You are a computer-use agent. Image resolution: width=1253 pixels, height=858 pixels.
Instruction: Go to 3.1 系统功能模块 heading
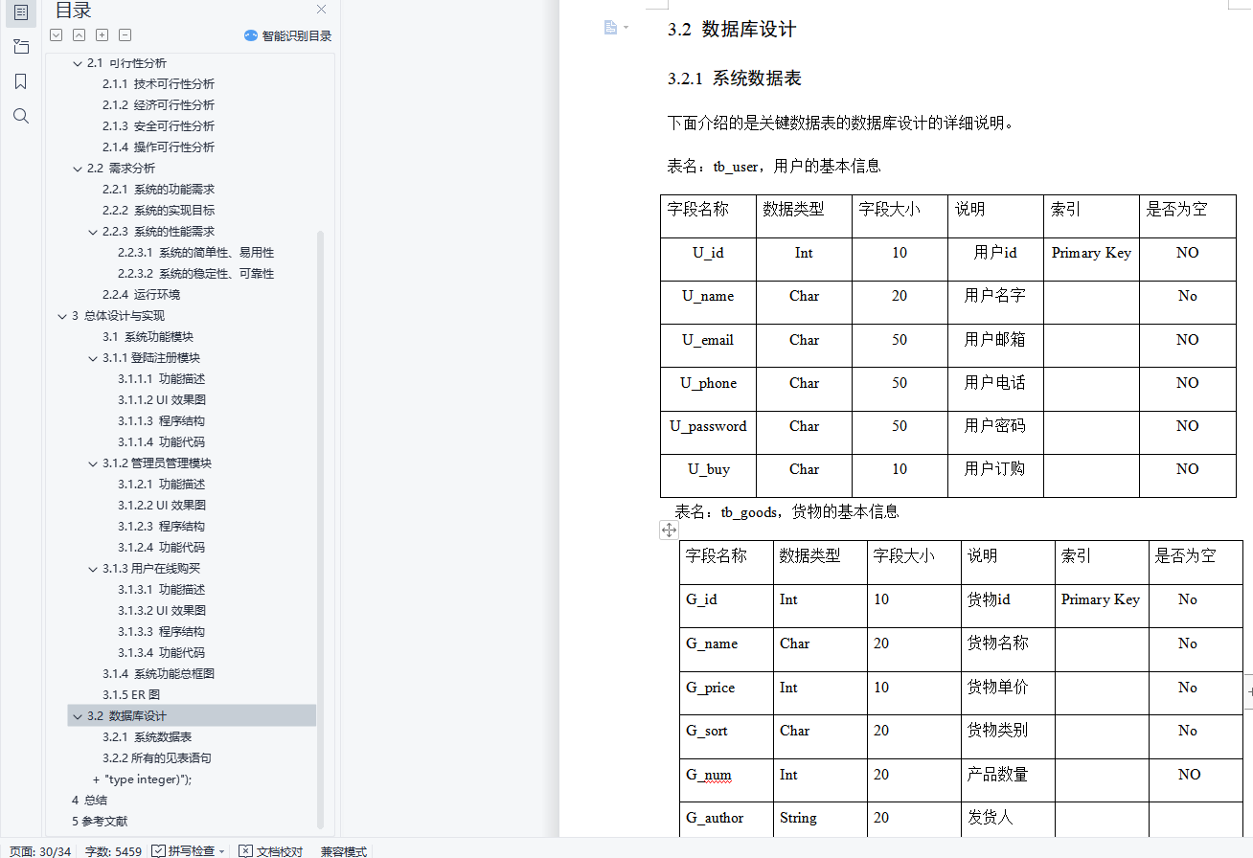click(148, 337)
